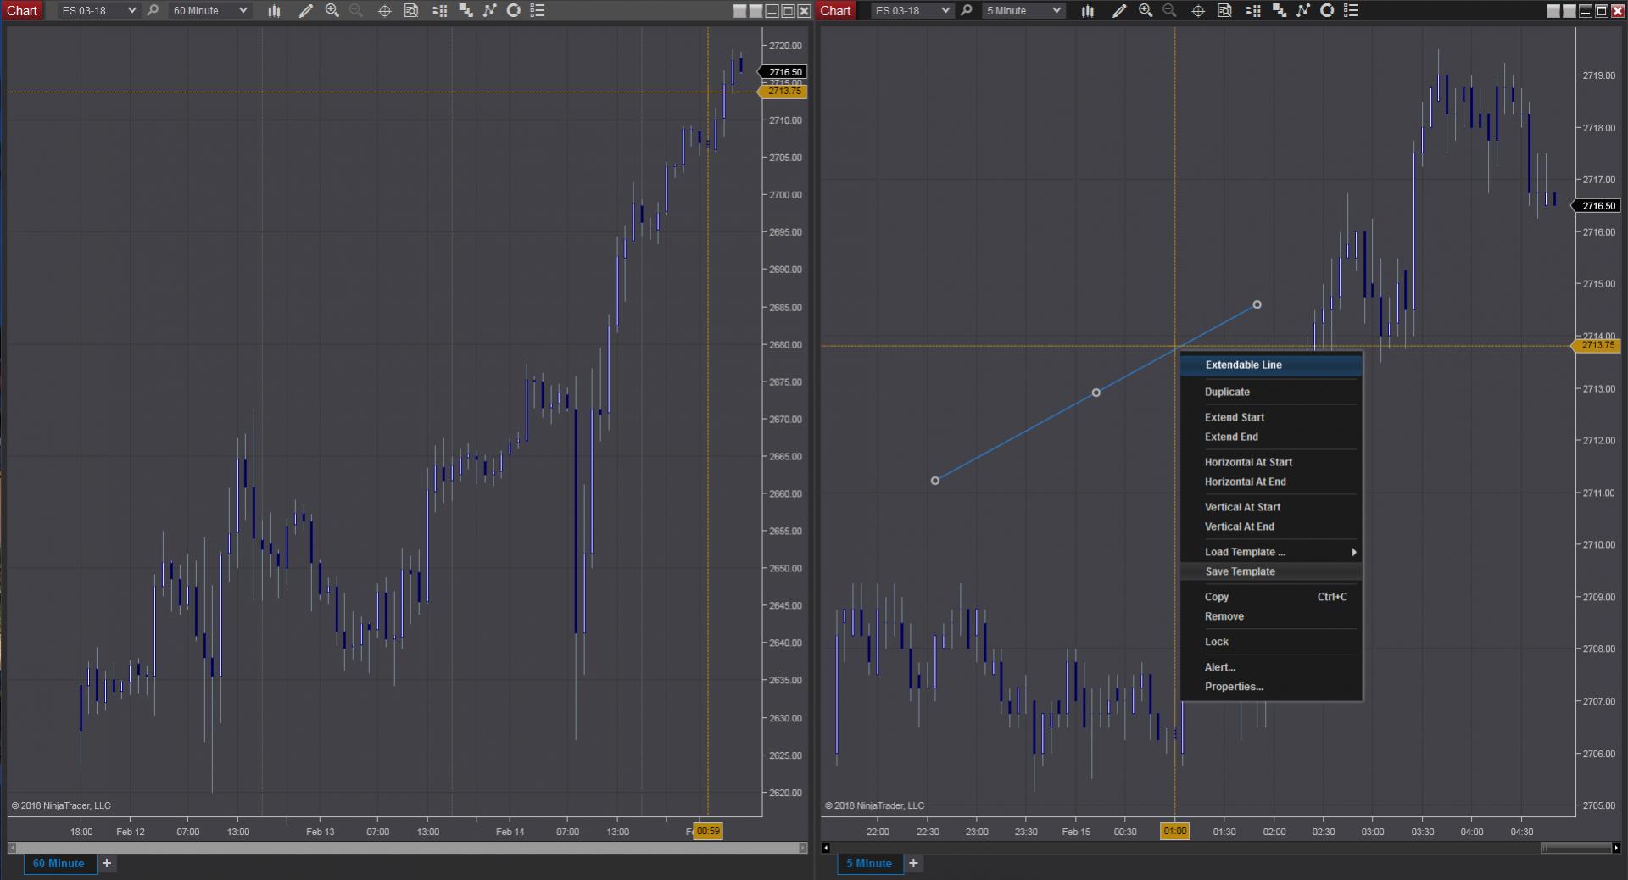Open properties list icon in 60 Minute chart
Image resolution: width=1628 pixels, height=880 pixels.
point(537,11)
